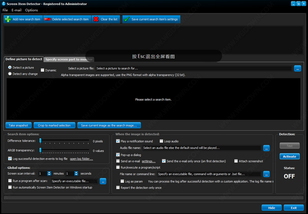Browse for an audio file name
This screenshot has width=308, height=214.
point(266,148)
